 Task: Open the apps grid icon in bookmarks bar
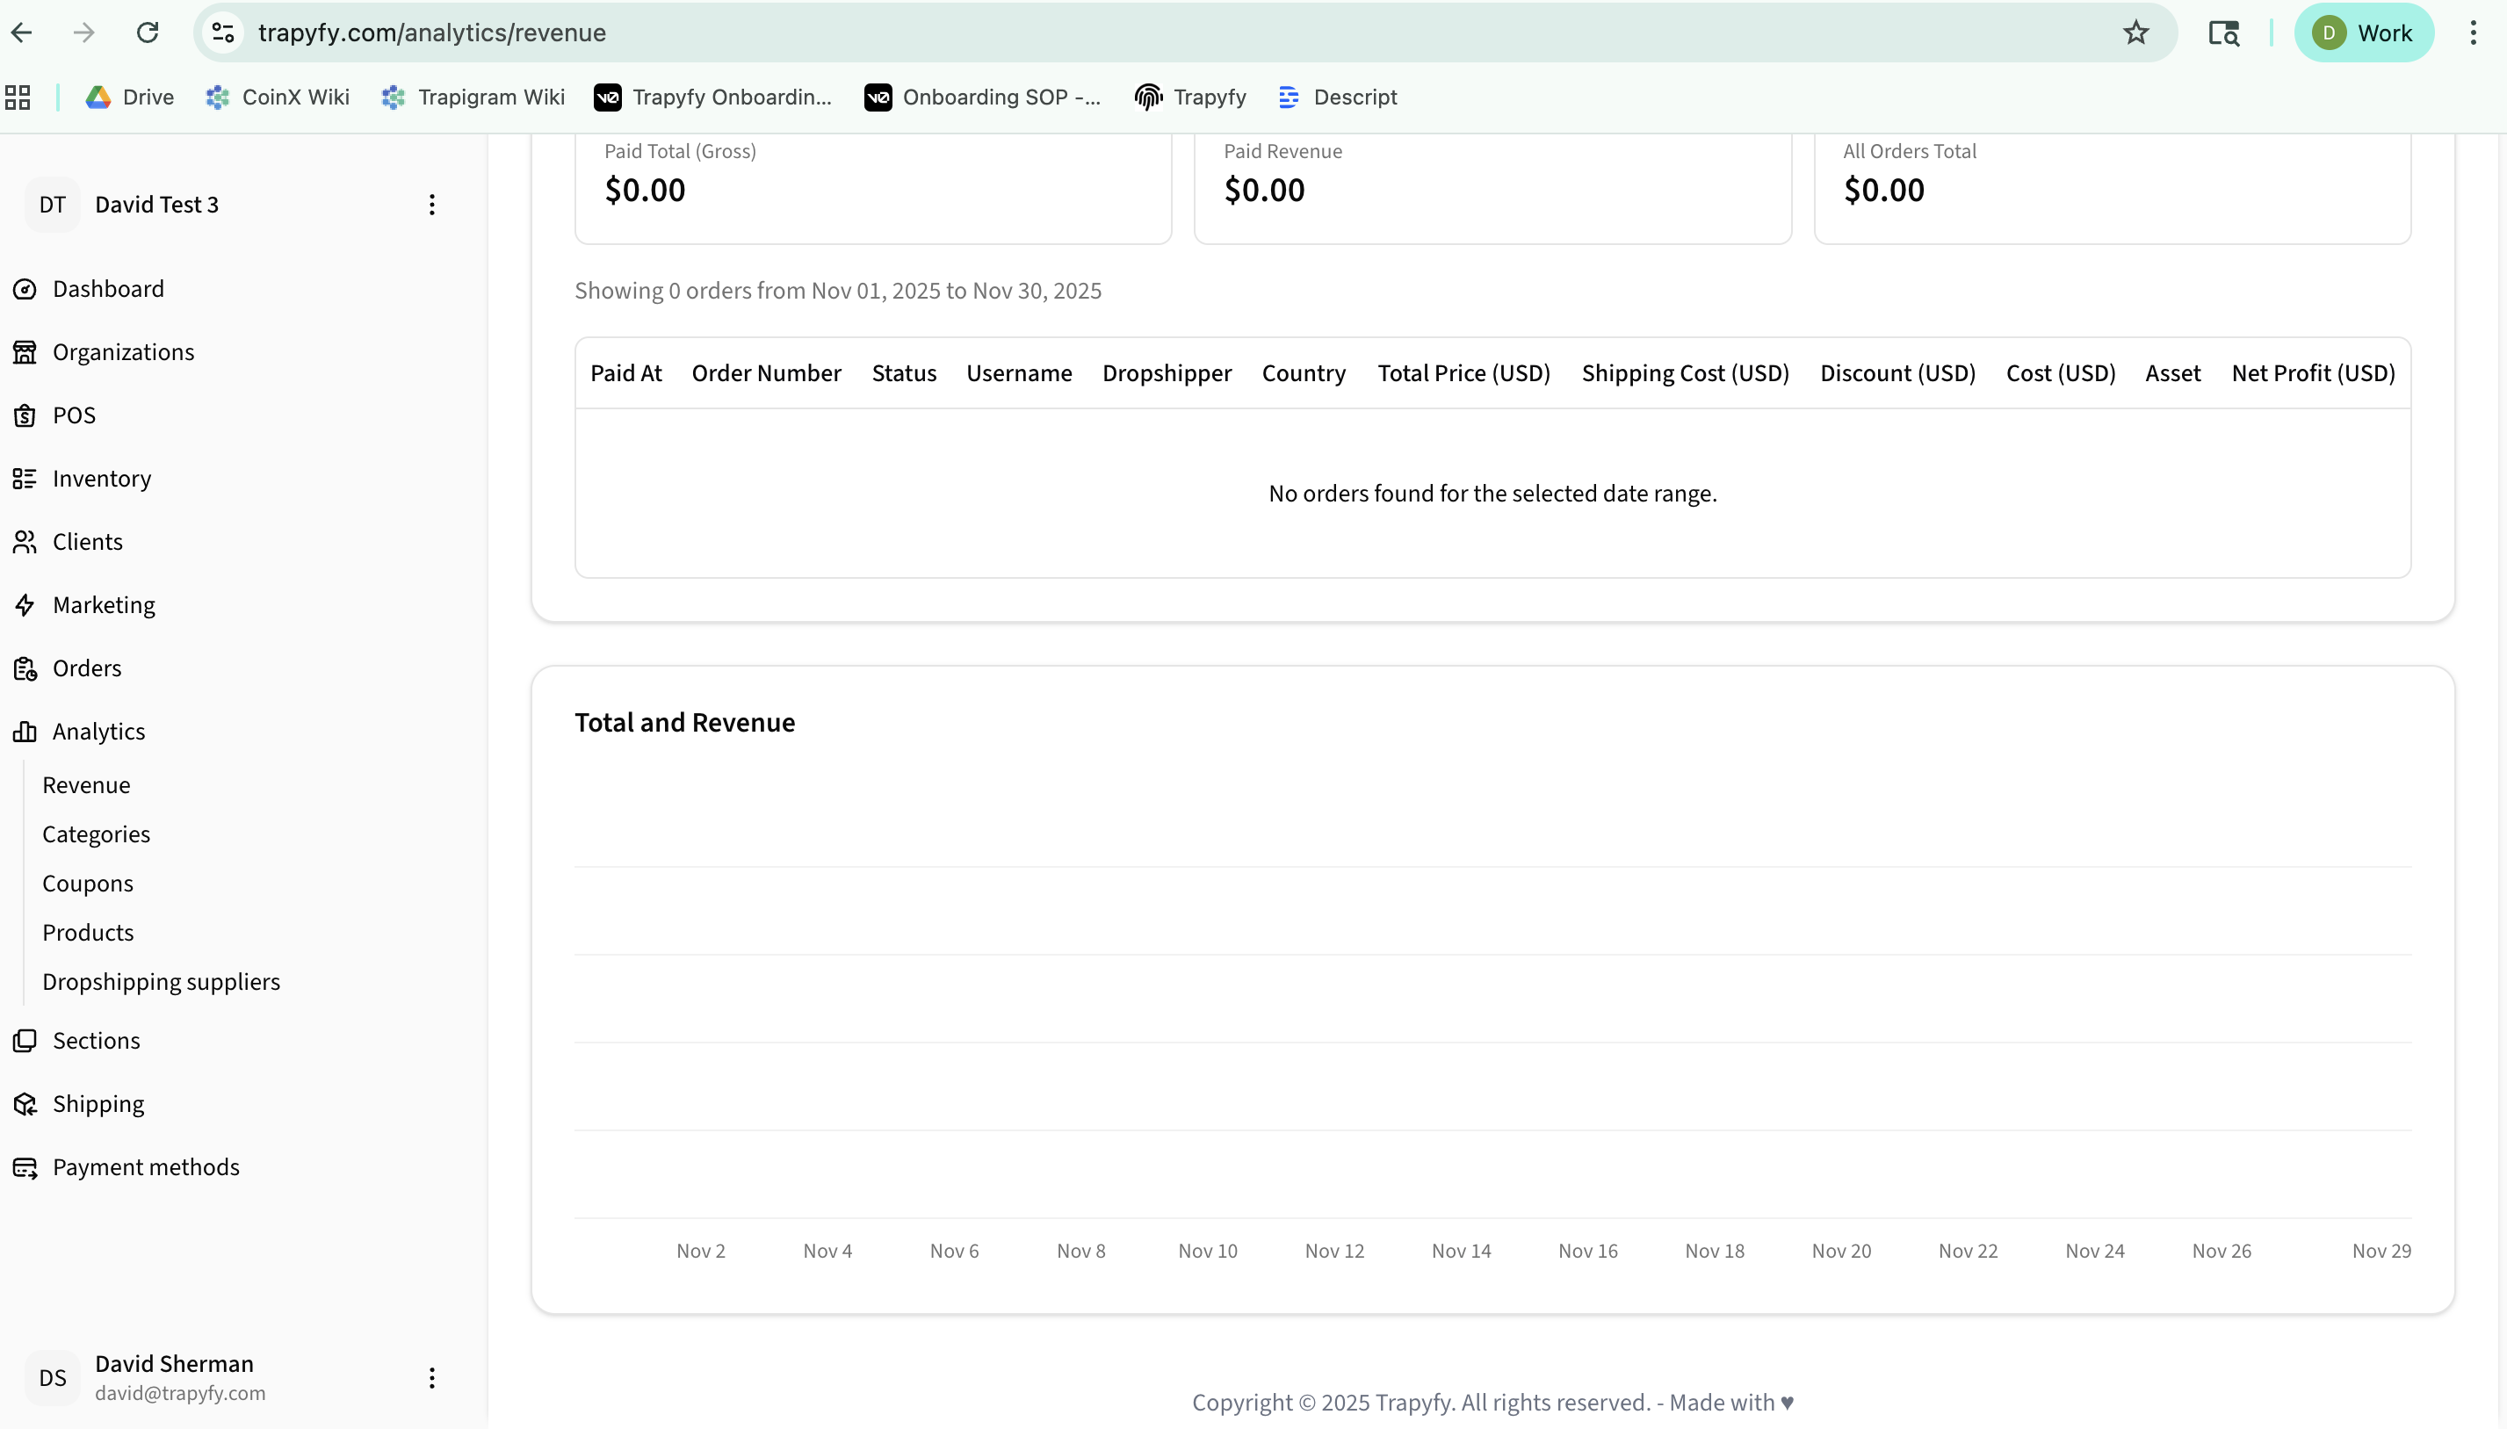[18, 97]
